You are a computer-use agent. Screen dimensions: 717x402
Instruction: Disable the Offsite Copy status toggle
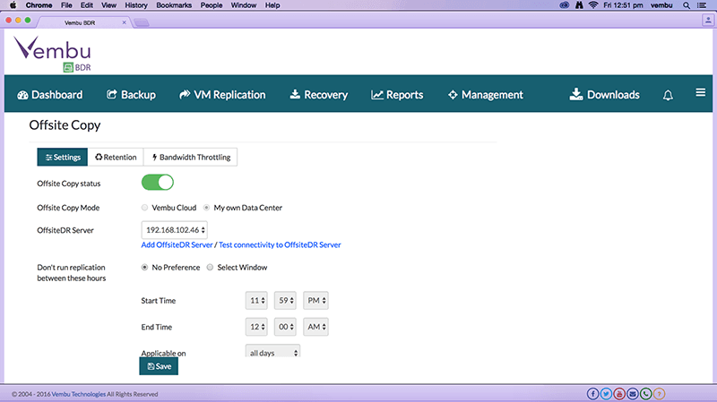[157, 183]
